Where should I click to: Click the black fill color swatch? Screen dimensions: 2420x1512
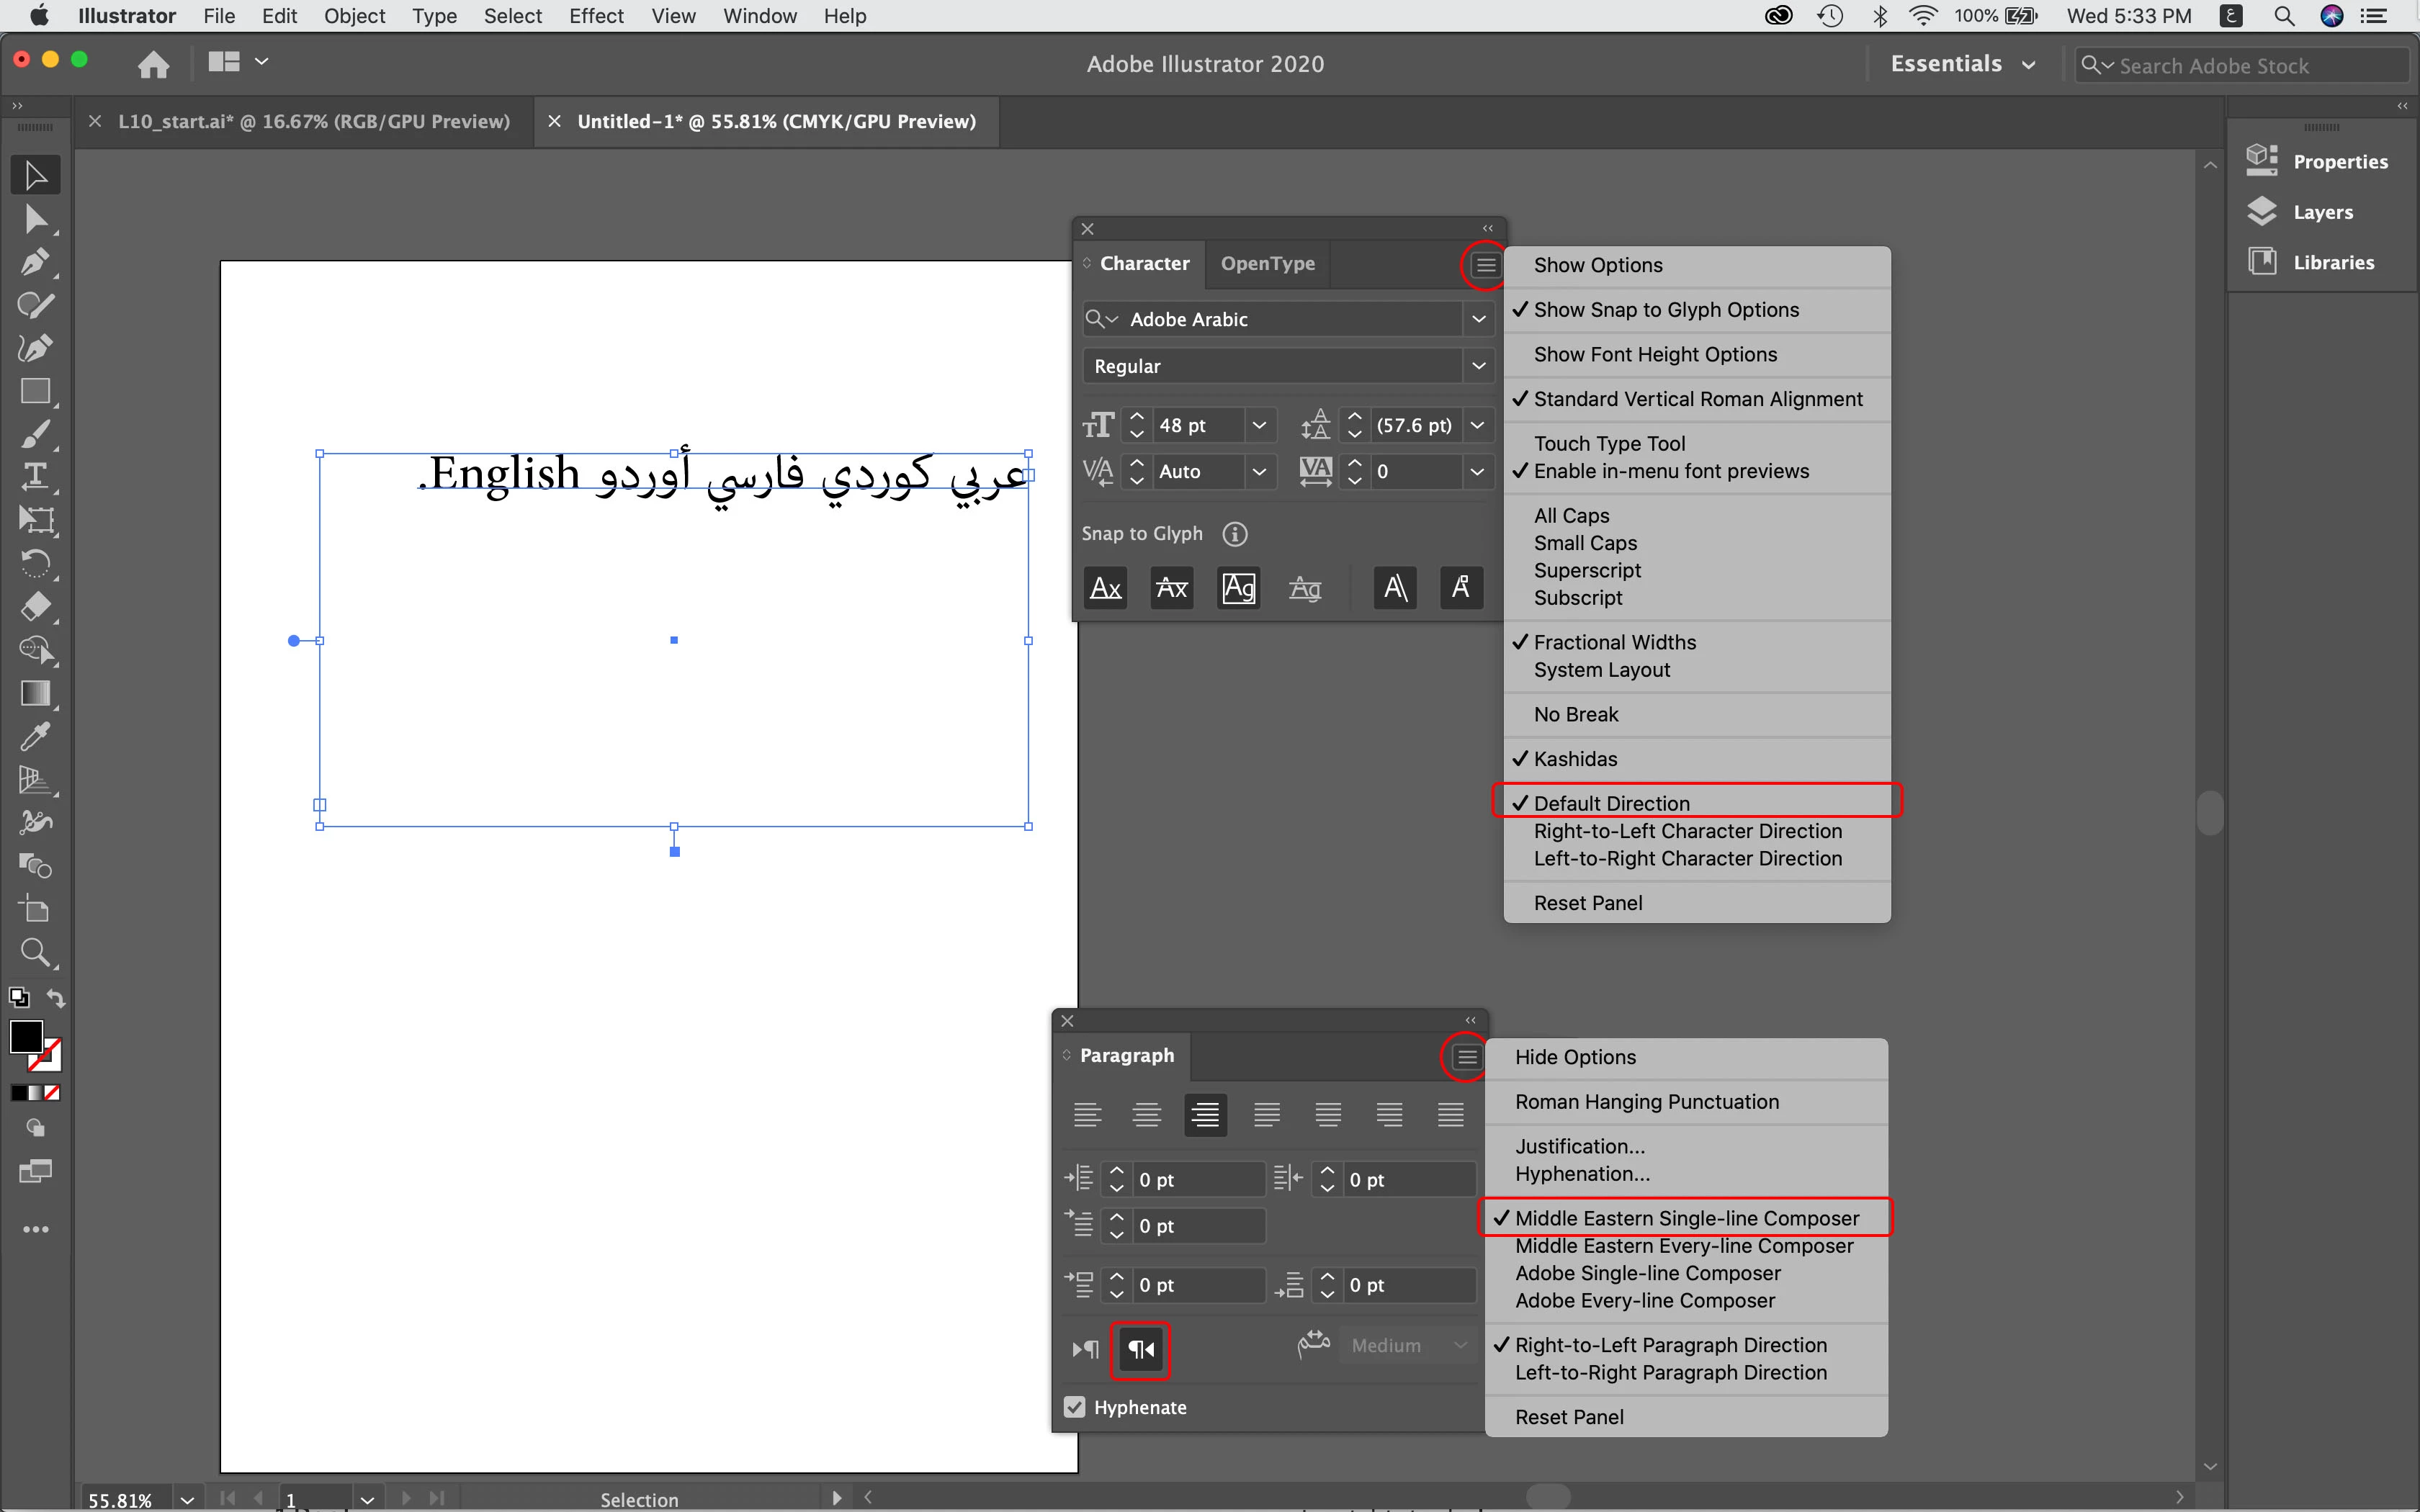coord(26,1037)
